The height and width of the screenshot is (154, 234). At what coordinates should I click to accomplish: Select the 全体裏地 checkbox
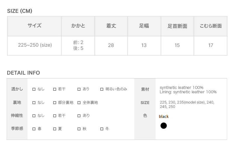79,103
